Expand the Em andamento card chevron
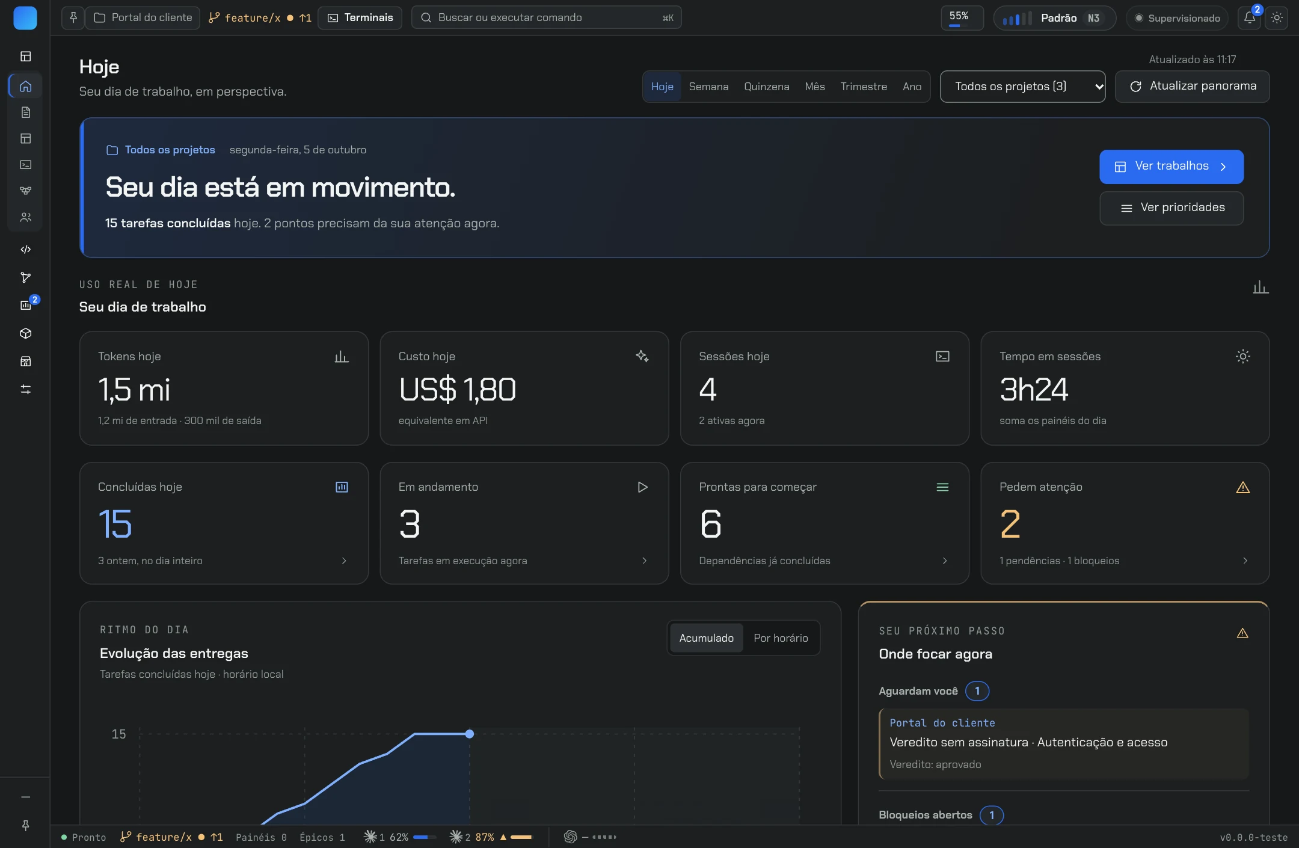Screen dimensions: 1299x848 (x=644, y=561)
